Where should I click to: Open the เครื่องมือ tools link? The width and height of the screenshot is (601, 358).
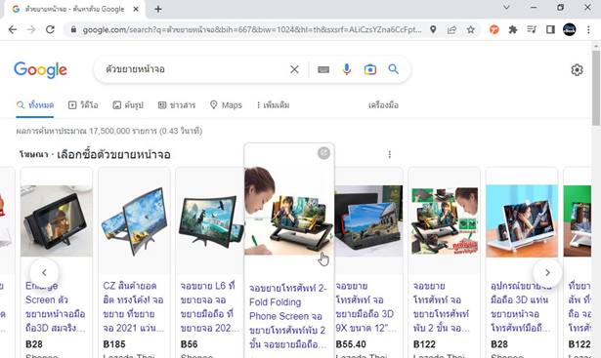[383, 104]
